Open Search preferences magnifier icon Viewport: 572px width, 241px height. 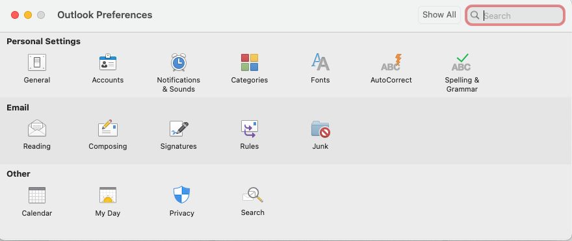click(x=253, y=195)
